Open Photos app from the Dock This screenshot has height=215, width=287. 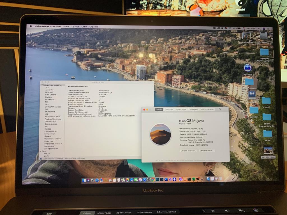[128, 180]
